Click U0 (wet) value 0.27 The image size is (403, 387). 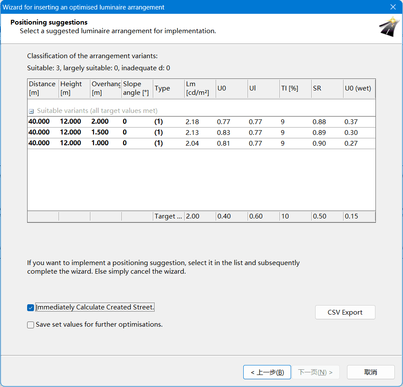[351, 144]
